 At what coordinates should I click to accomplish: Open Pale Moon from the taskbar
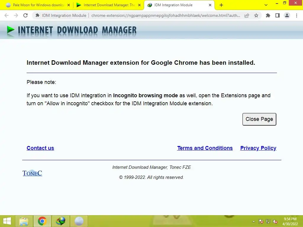click(x=79, y=221)
